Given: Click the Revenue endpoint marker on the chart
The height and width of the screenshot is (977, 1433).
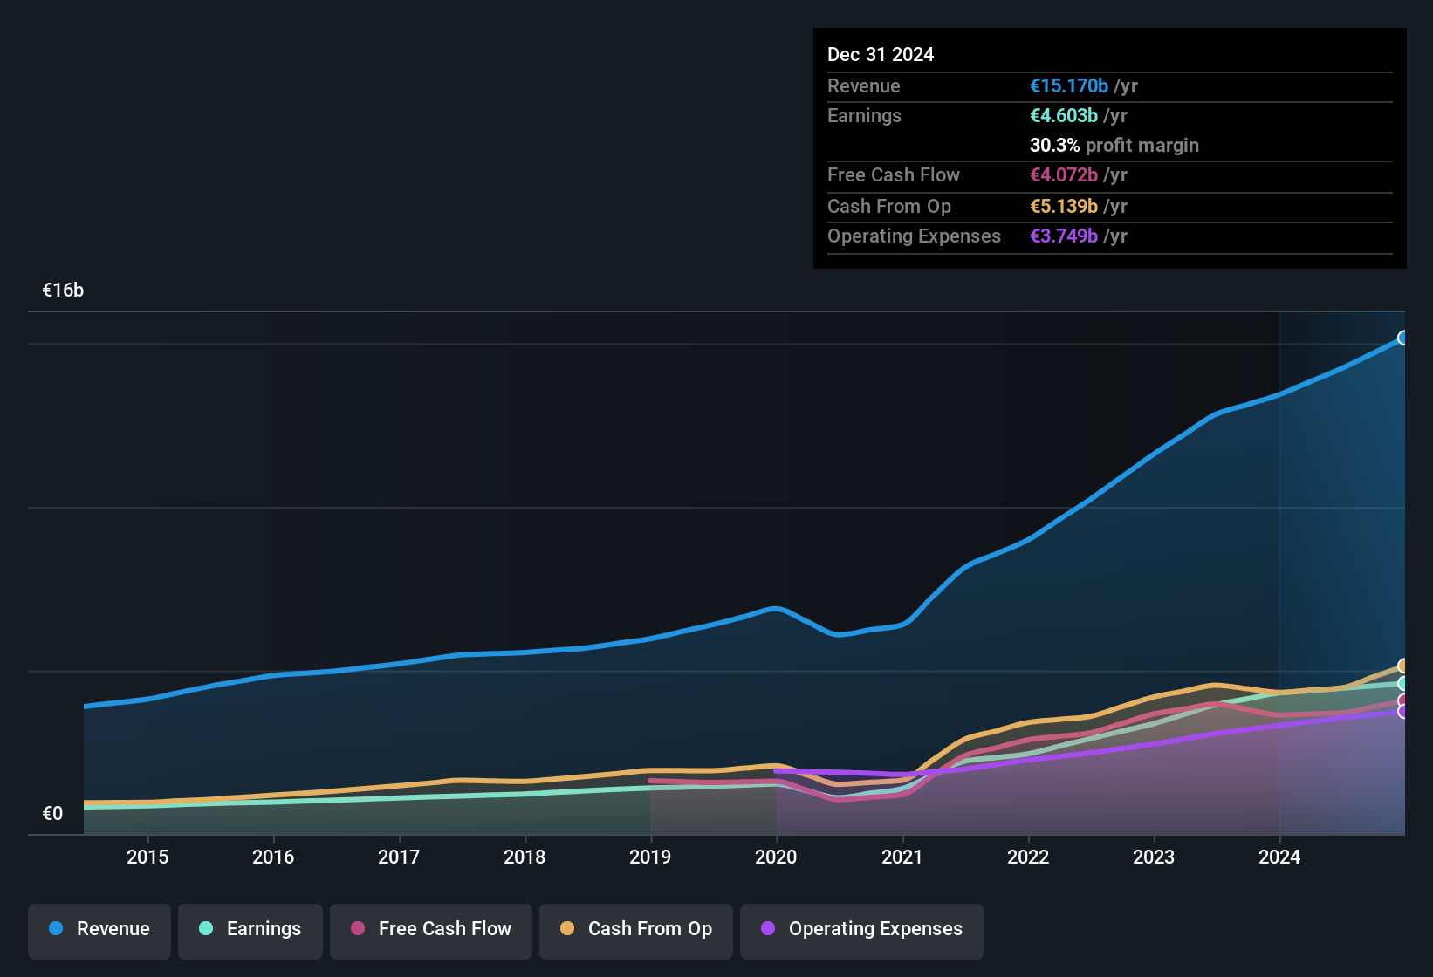Looking at the screenshot, I should coord(1403,338).
